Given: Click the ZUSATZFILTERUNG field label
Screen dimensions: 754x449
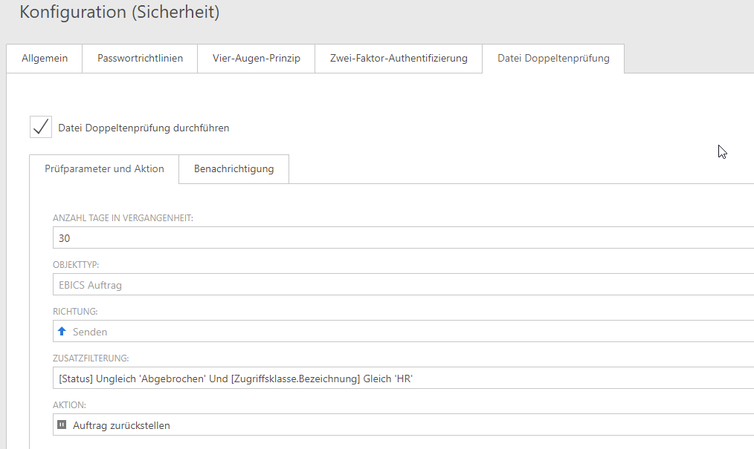Looking at the screenshot, I should [91, 358].
